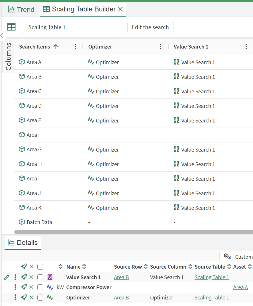
Task: Remove Optimizer from Details
Action: 31,297
